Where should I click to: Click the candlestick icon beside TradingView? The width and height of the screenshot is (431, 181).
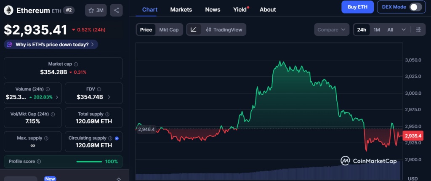click(209, 30)
